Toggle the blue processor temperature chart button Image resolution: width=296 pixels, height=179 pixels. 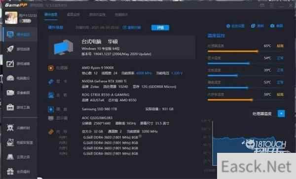(x=281, y=113)
